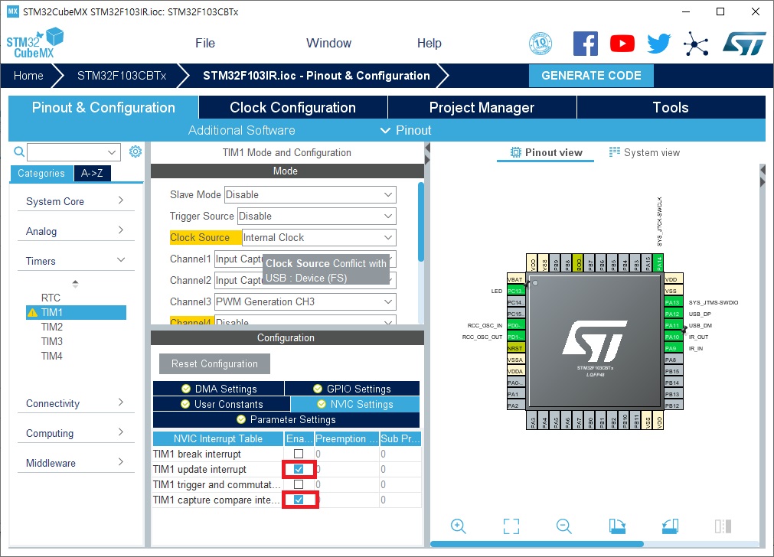Zoom out of the pinout view
The height and width of the screenshot is (557, 774).
563,526
